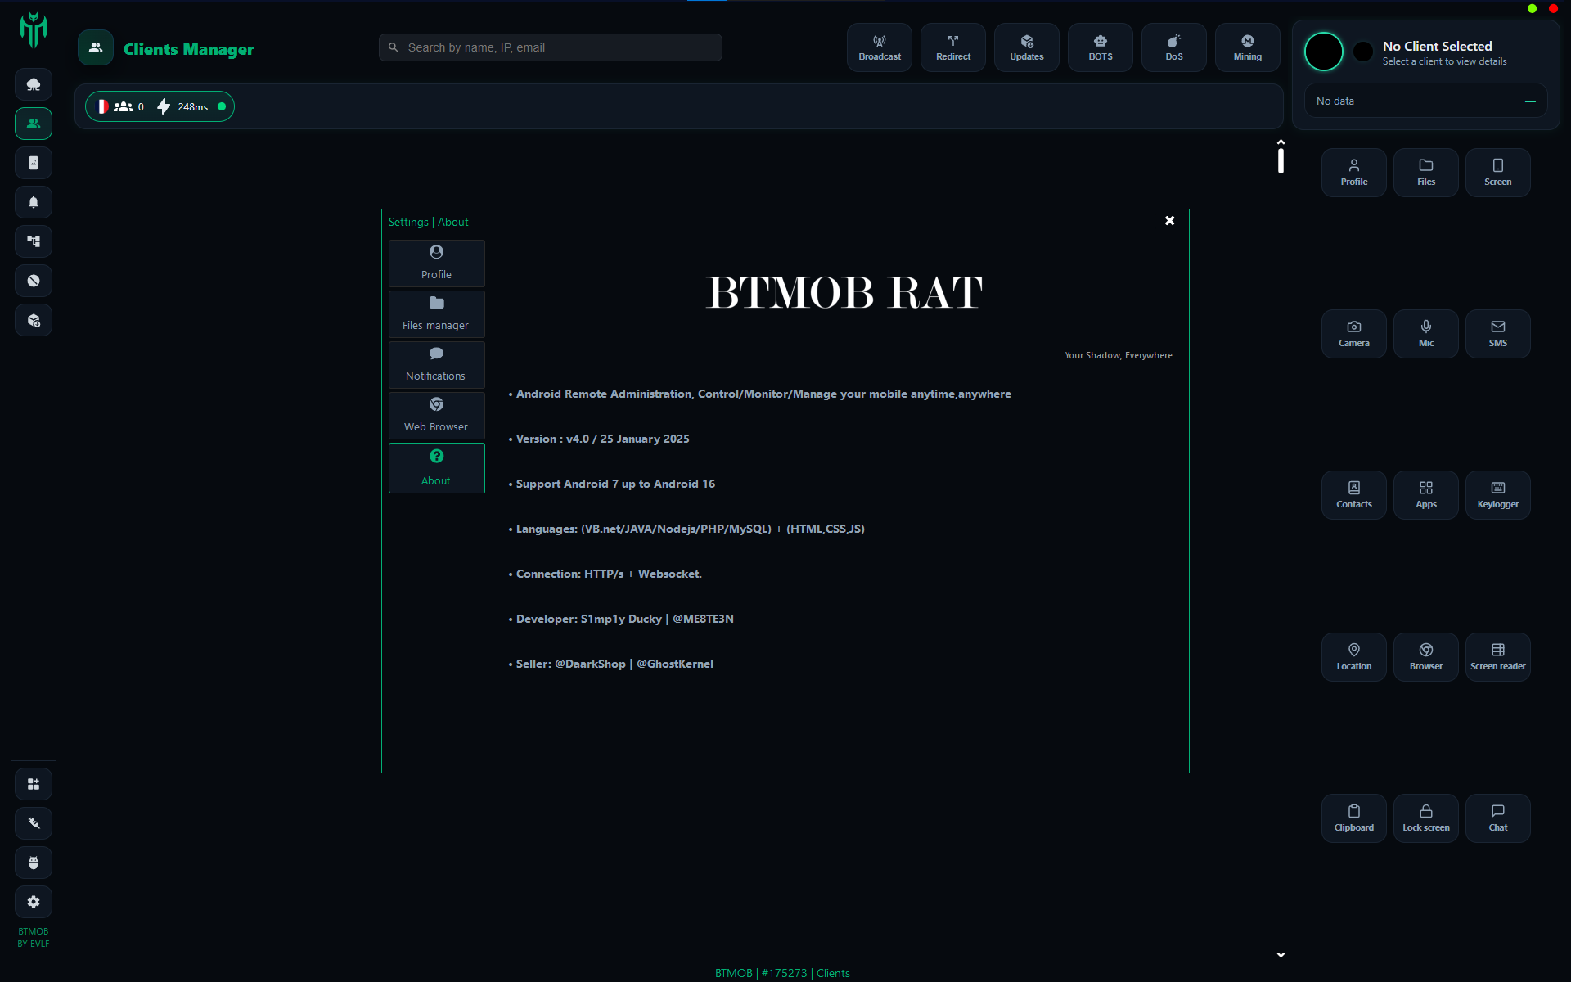Image resolution: width=1571 pixels, height=982 pixels.
Task: Open the Screen reader tool
Action: pyautogui.click(x=1497, y=657)
